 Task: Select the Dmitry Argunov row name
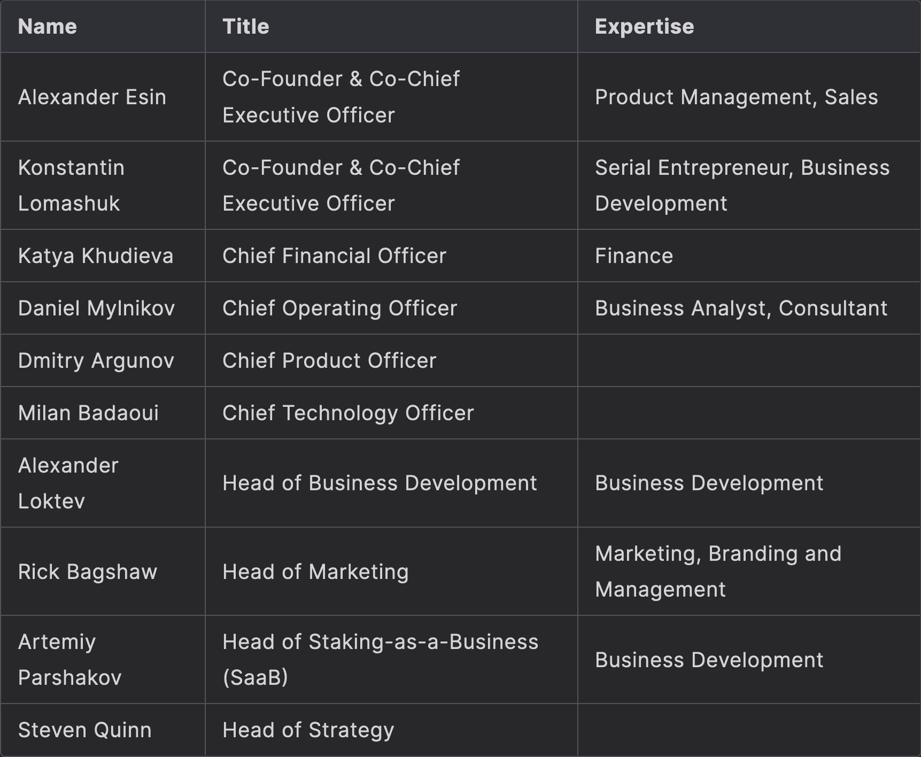pyautogui.click(x=96, y=361)
